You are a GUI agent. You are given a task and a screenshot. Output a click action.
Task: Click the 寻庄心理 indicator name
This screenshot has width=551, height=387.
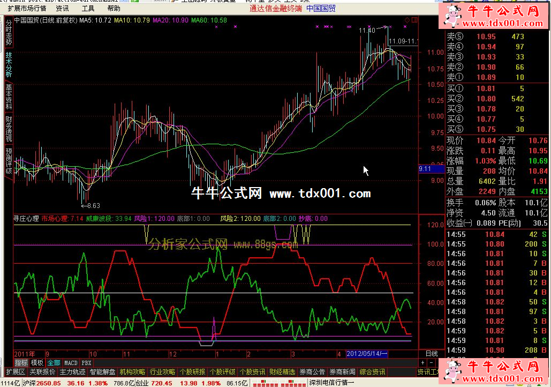(26, 219)
